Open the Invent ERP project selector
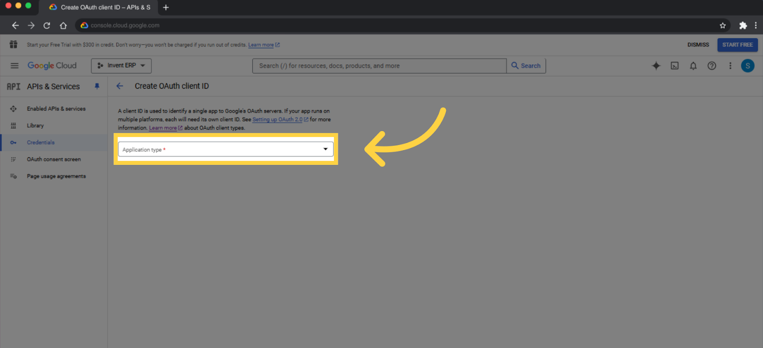This screenshot has width=763, height=348. point(121,66)
